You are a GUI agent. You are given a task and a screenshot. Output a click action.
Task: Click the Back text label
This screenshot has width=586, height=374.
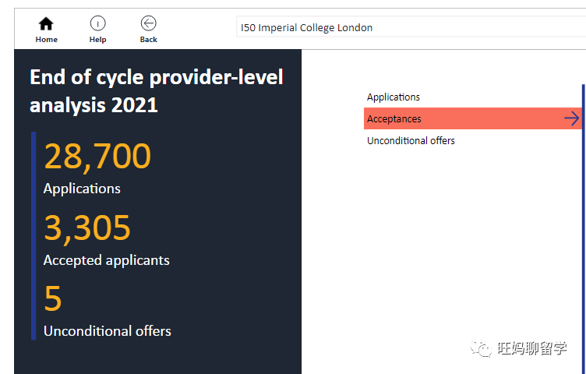pos(148,40)
